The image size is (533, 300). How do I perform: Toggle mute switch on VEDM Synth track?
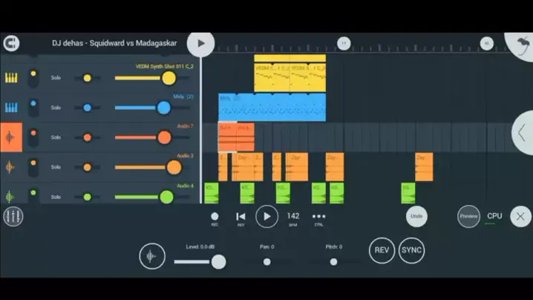33,77
